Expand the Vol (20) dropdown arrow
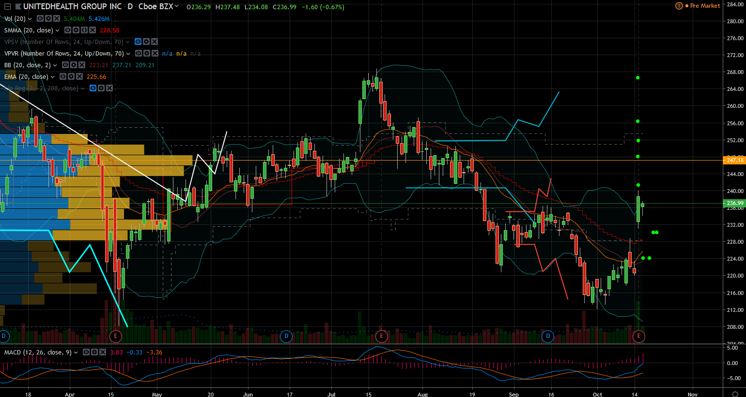This screenshot has height=397, width=746. point(30,19)
